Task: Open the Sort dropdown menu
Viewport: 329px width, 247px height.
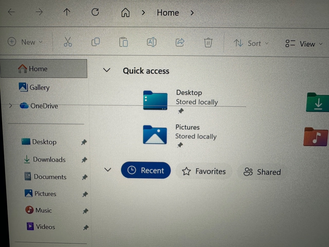Action: (x=251, y=43)
